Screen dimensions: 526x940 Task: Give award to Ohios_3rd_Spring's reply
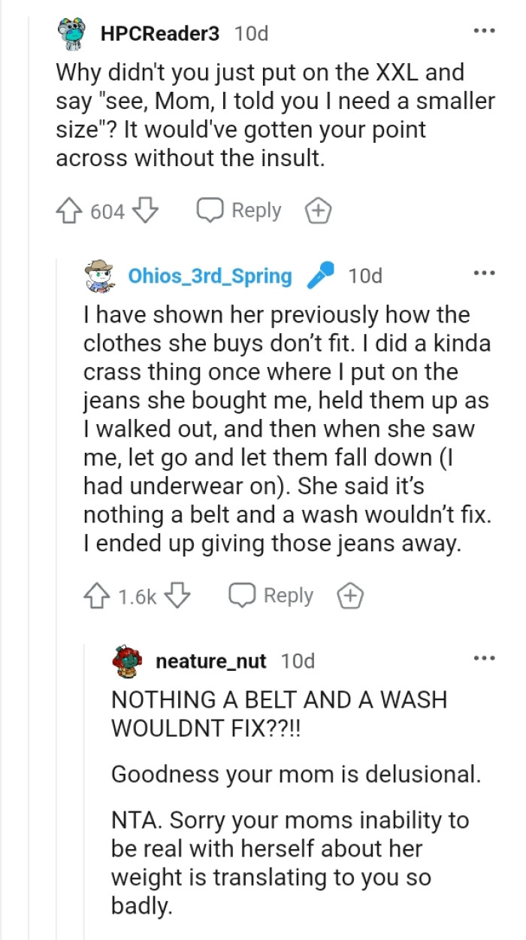tap(349, 597)
